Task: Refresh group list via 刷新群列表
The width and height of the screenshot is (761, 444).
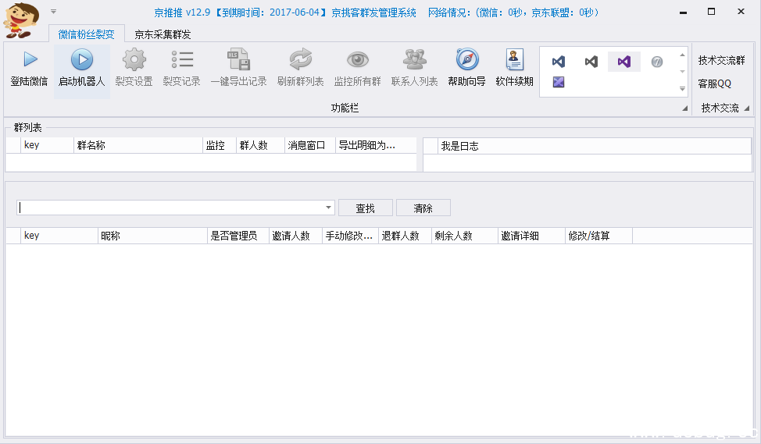Action: pyautogui.click(x=301, y=59)
